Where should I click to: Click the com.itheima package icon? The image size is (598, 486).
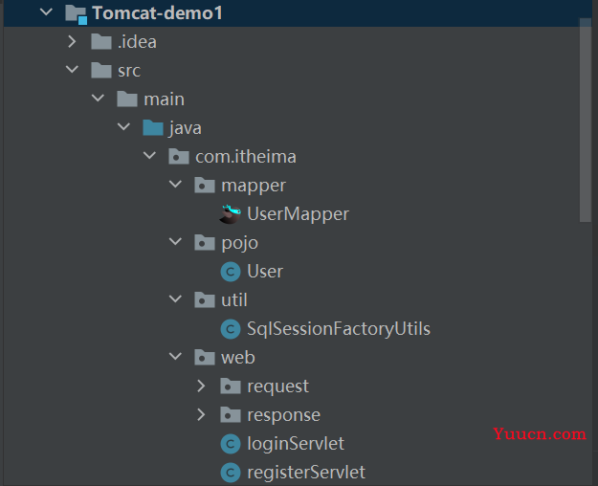(179, 156)
